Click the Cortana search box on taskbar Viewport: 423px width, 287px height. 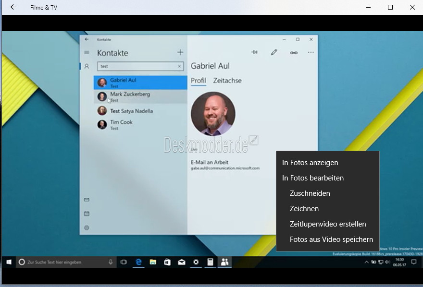(x=67, y=262)
